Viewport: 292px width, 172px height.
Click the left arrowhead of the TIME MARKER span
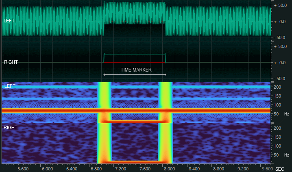pyautogui.click(x=105, y=74)
